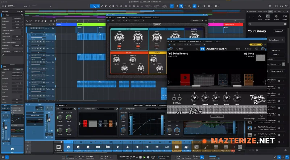290x160 pixels.
Task: Toggle the boost switch under Feedback
Action: [x=138, y=47]
